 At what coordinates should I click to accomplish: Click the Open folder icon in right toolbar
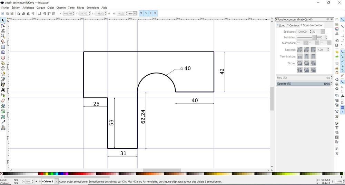[x=337, y=24]
